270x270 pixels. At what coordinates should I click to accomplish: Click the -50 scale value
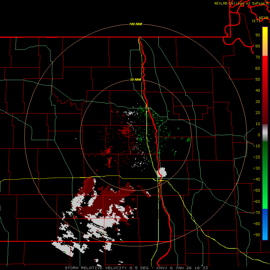pyautogui.click(x=256, y=190)
